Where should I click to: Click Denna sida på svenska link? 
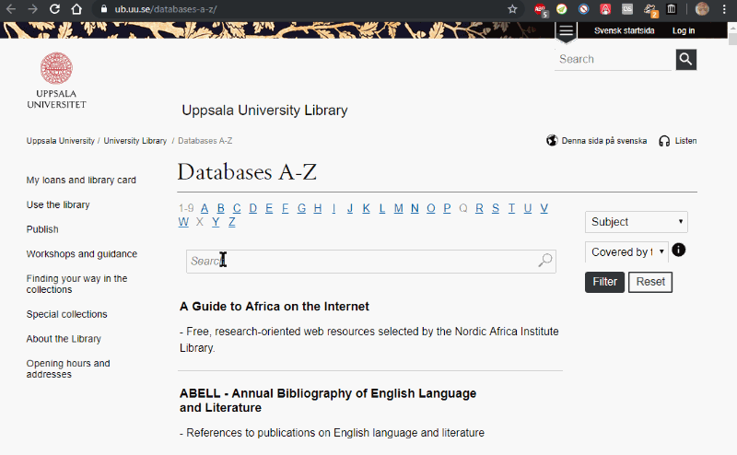tap(604, 141)
